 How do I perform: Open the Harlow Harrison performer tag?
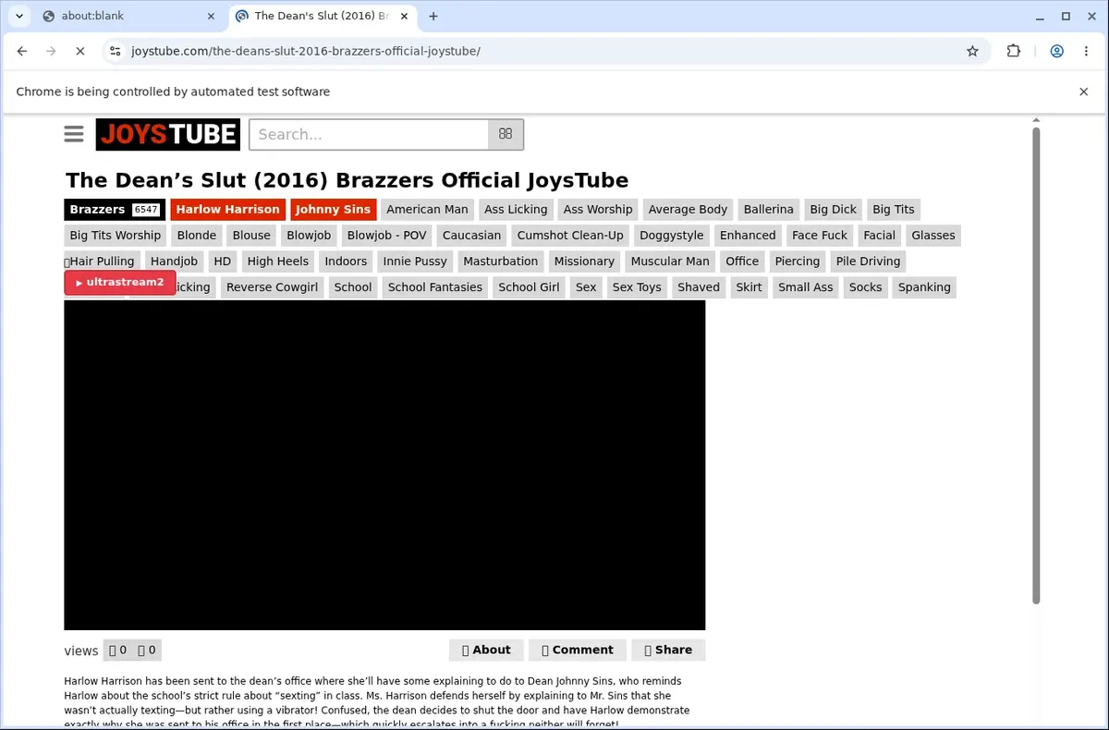[x=227, y=210]
